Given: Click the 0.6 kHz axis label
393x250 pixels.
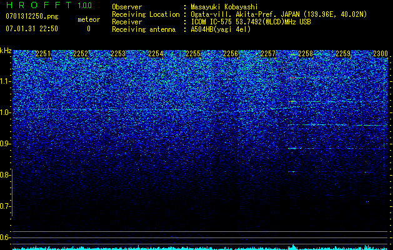Looking at the screenshot, I should (x=5, y=237).
